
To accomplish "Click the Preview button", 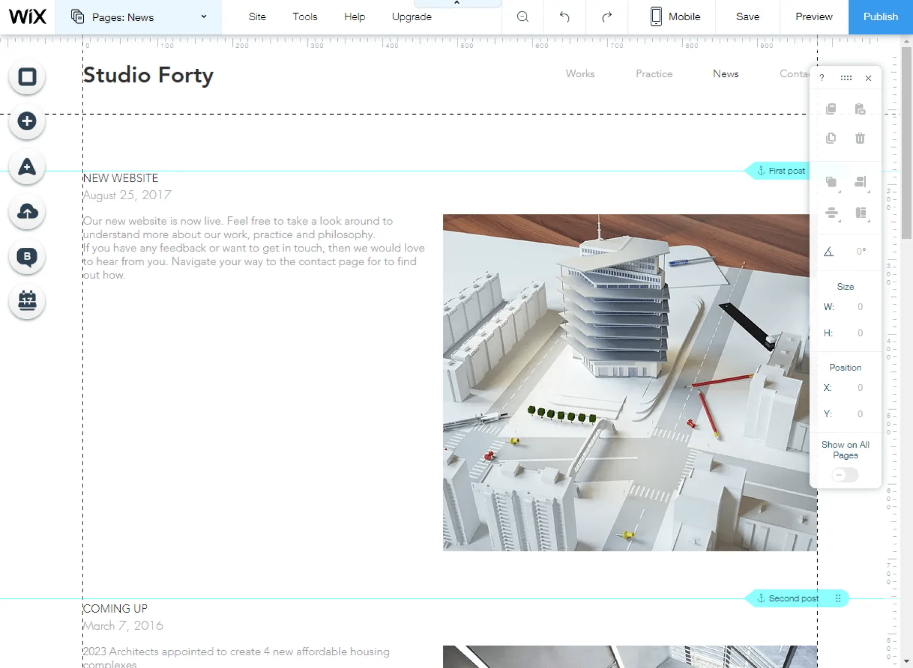I will click(814, 17).
